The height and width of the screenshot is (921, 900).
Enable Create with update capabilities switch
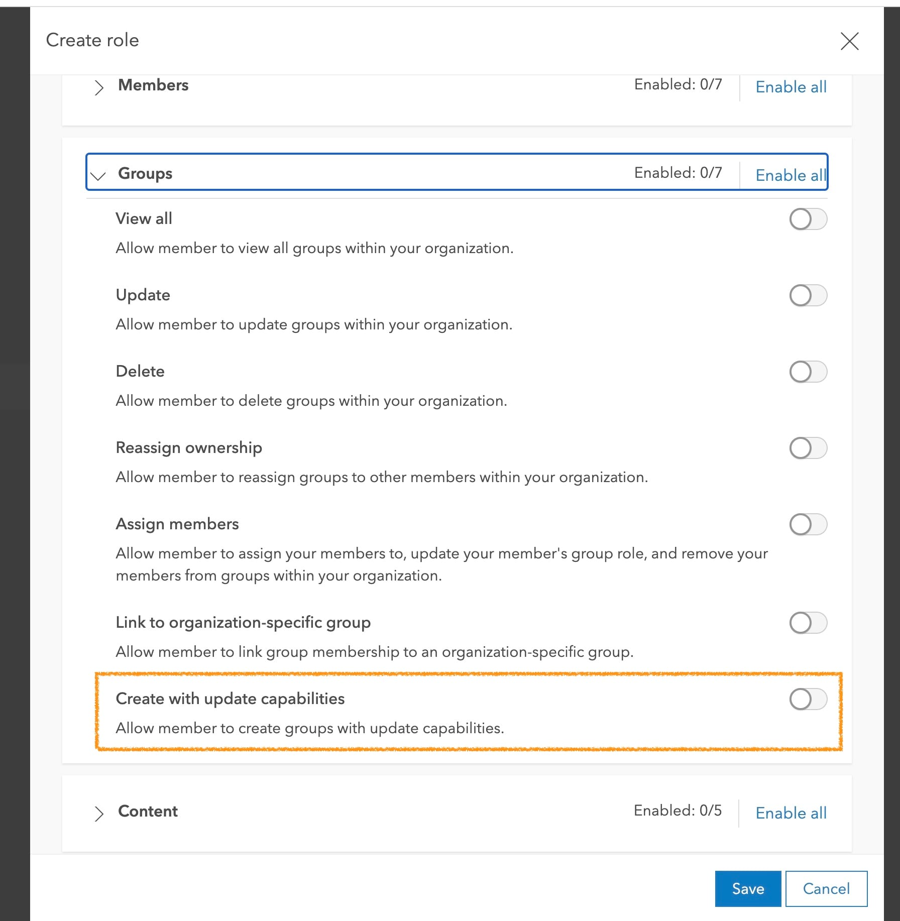point(808,699)
